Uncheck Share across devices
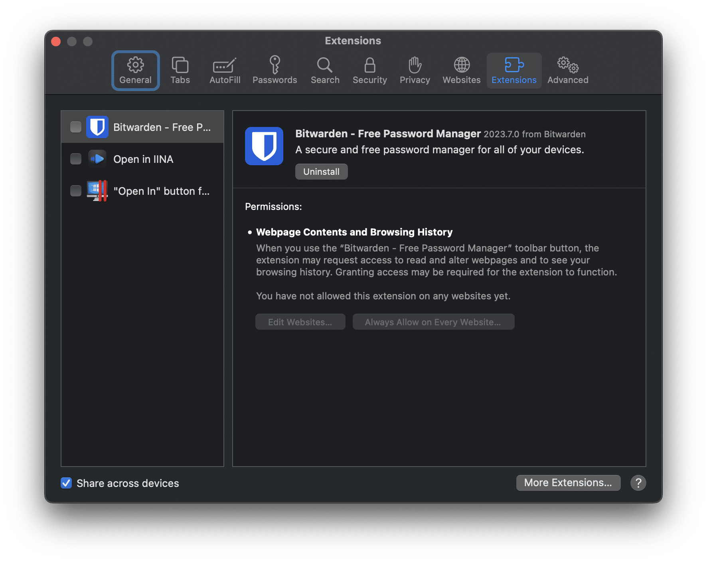 [66, 483]
